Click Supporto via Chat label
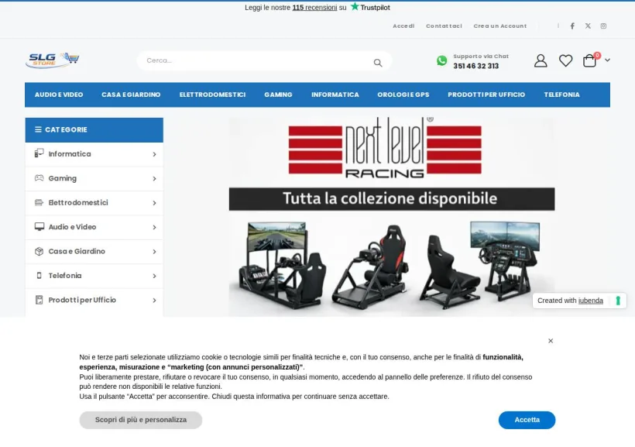635x447 pixels. pos(481,57)
